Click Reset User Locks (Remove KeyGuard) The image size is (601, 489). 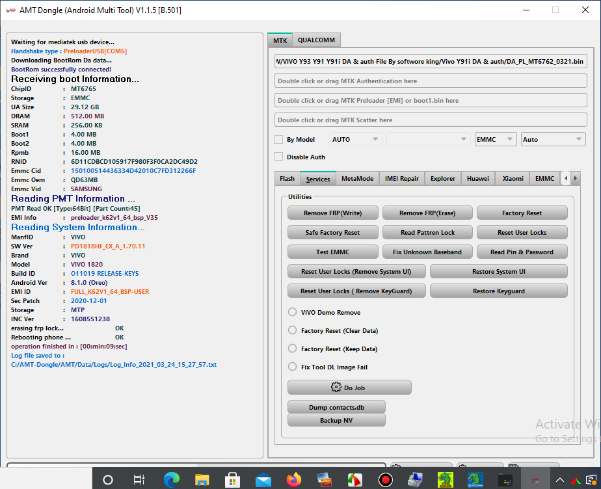click(x=356, y=291)
